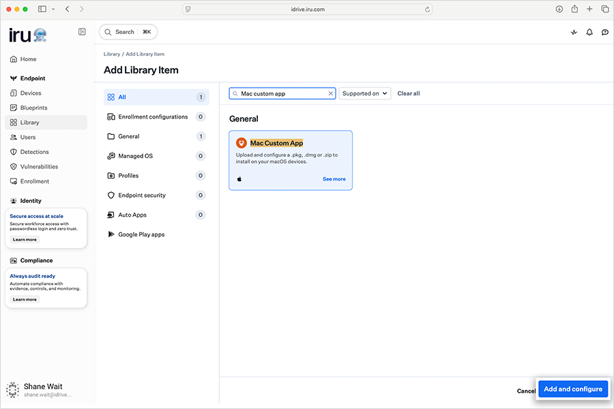Image resolution: width=614 pixels, height=409 pixels.
Task: Click the Library breadcrumb link
Action: (x=112, y=54)
